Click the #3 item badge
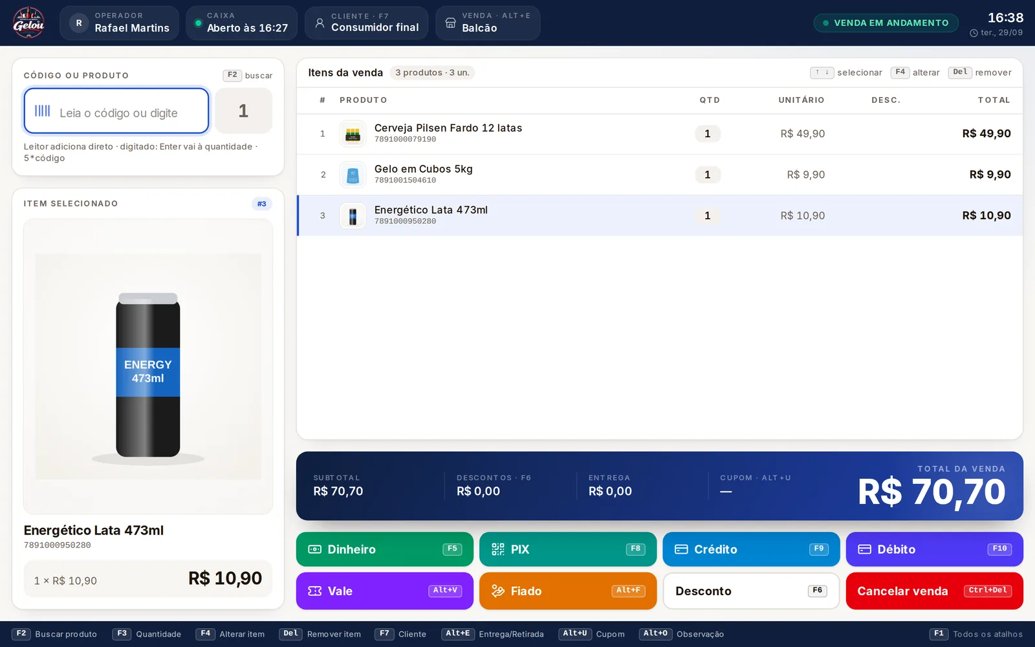 pos(262,204)
